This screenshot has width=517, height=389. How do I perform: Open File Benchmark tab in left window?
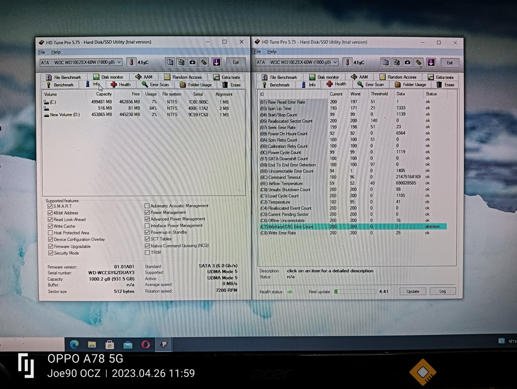(x=64, y=77)
